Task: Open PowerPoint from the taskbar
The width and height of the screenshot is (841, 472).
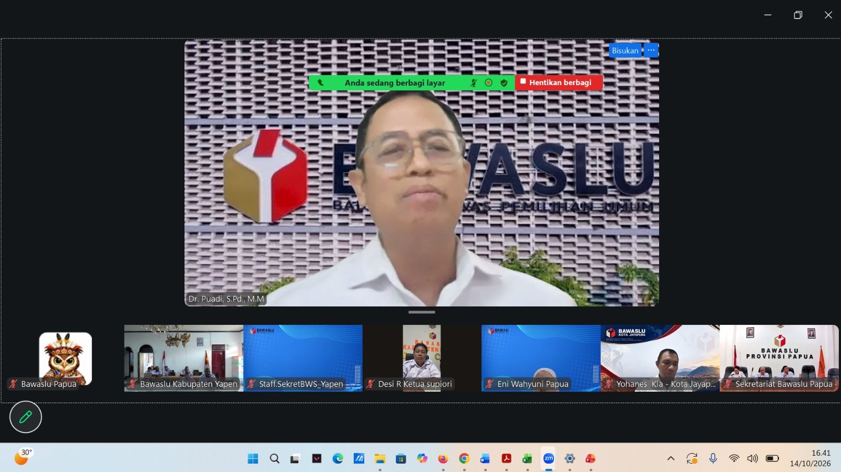Action: pyautogui.click(x=591, y=458)
